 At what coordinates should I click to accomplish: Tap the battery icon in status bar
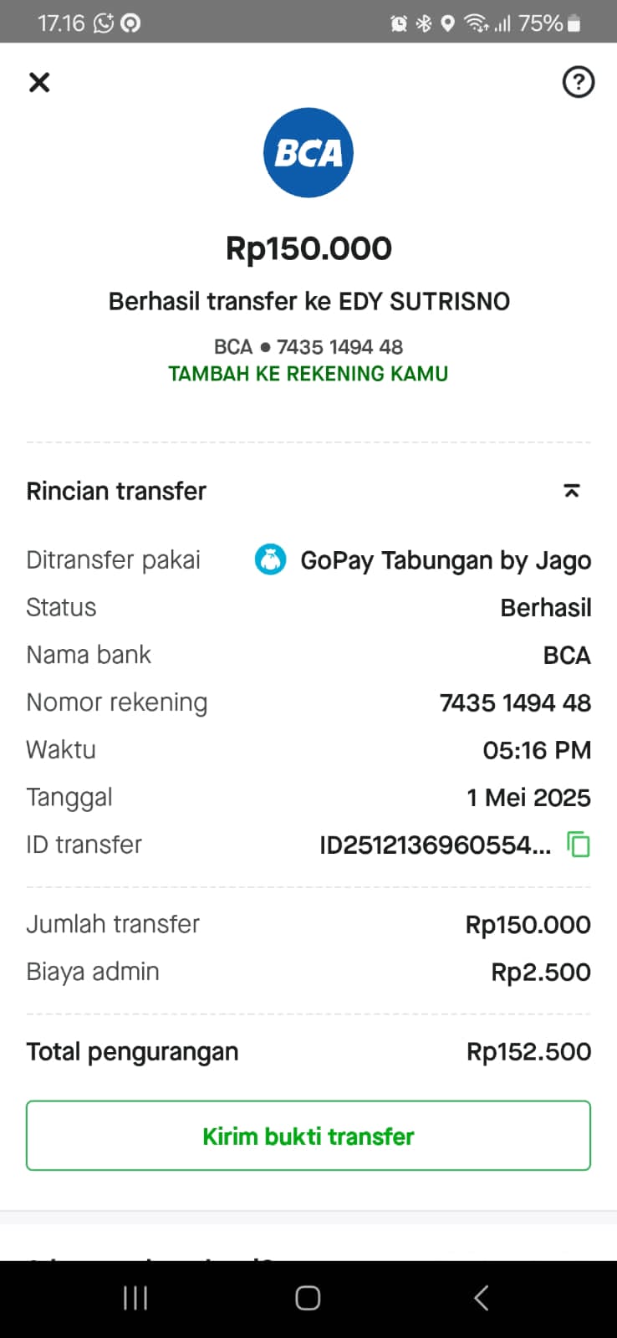point(574,23)
